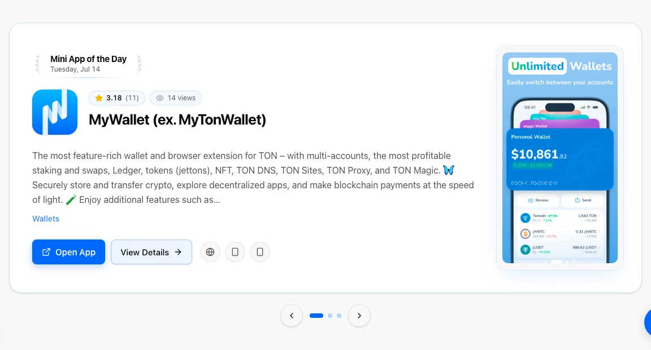Click the MyWallet (ex. MyTonWallet) title
Viewport: 651px width, 350px height.
pos(177,119)
